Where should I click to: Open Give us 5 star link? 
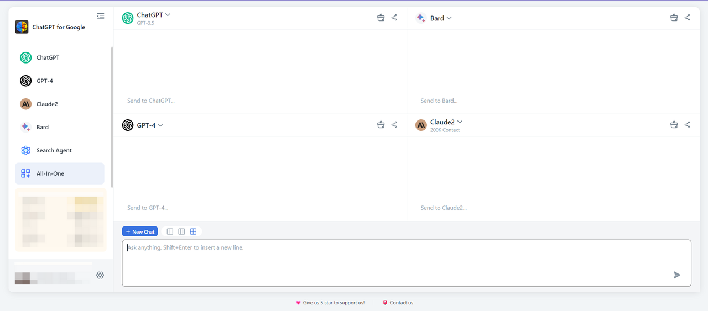330,303
